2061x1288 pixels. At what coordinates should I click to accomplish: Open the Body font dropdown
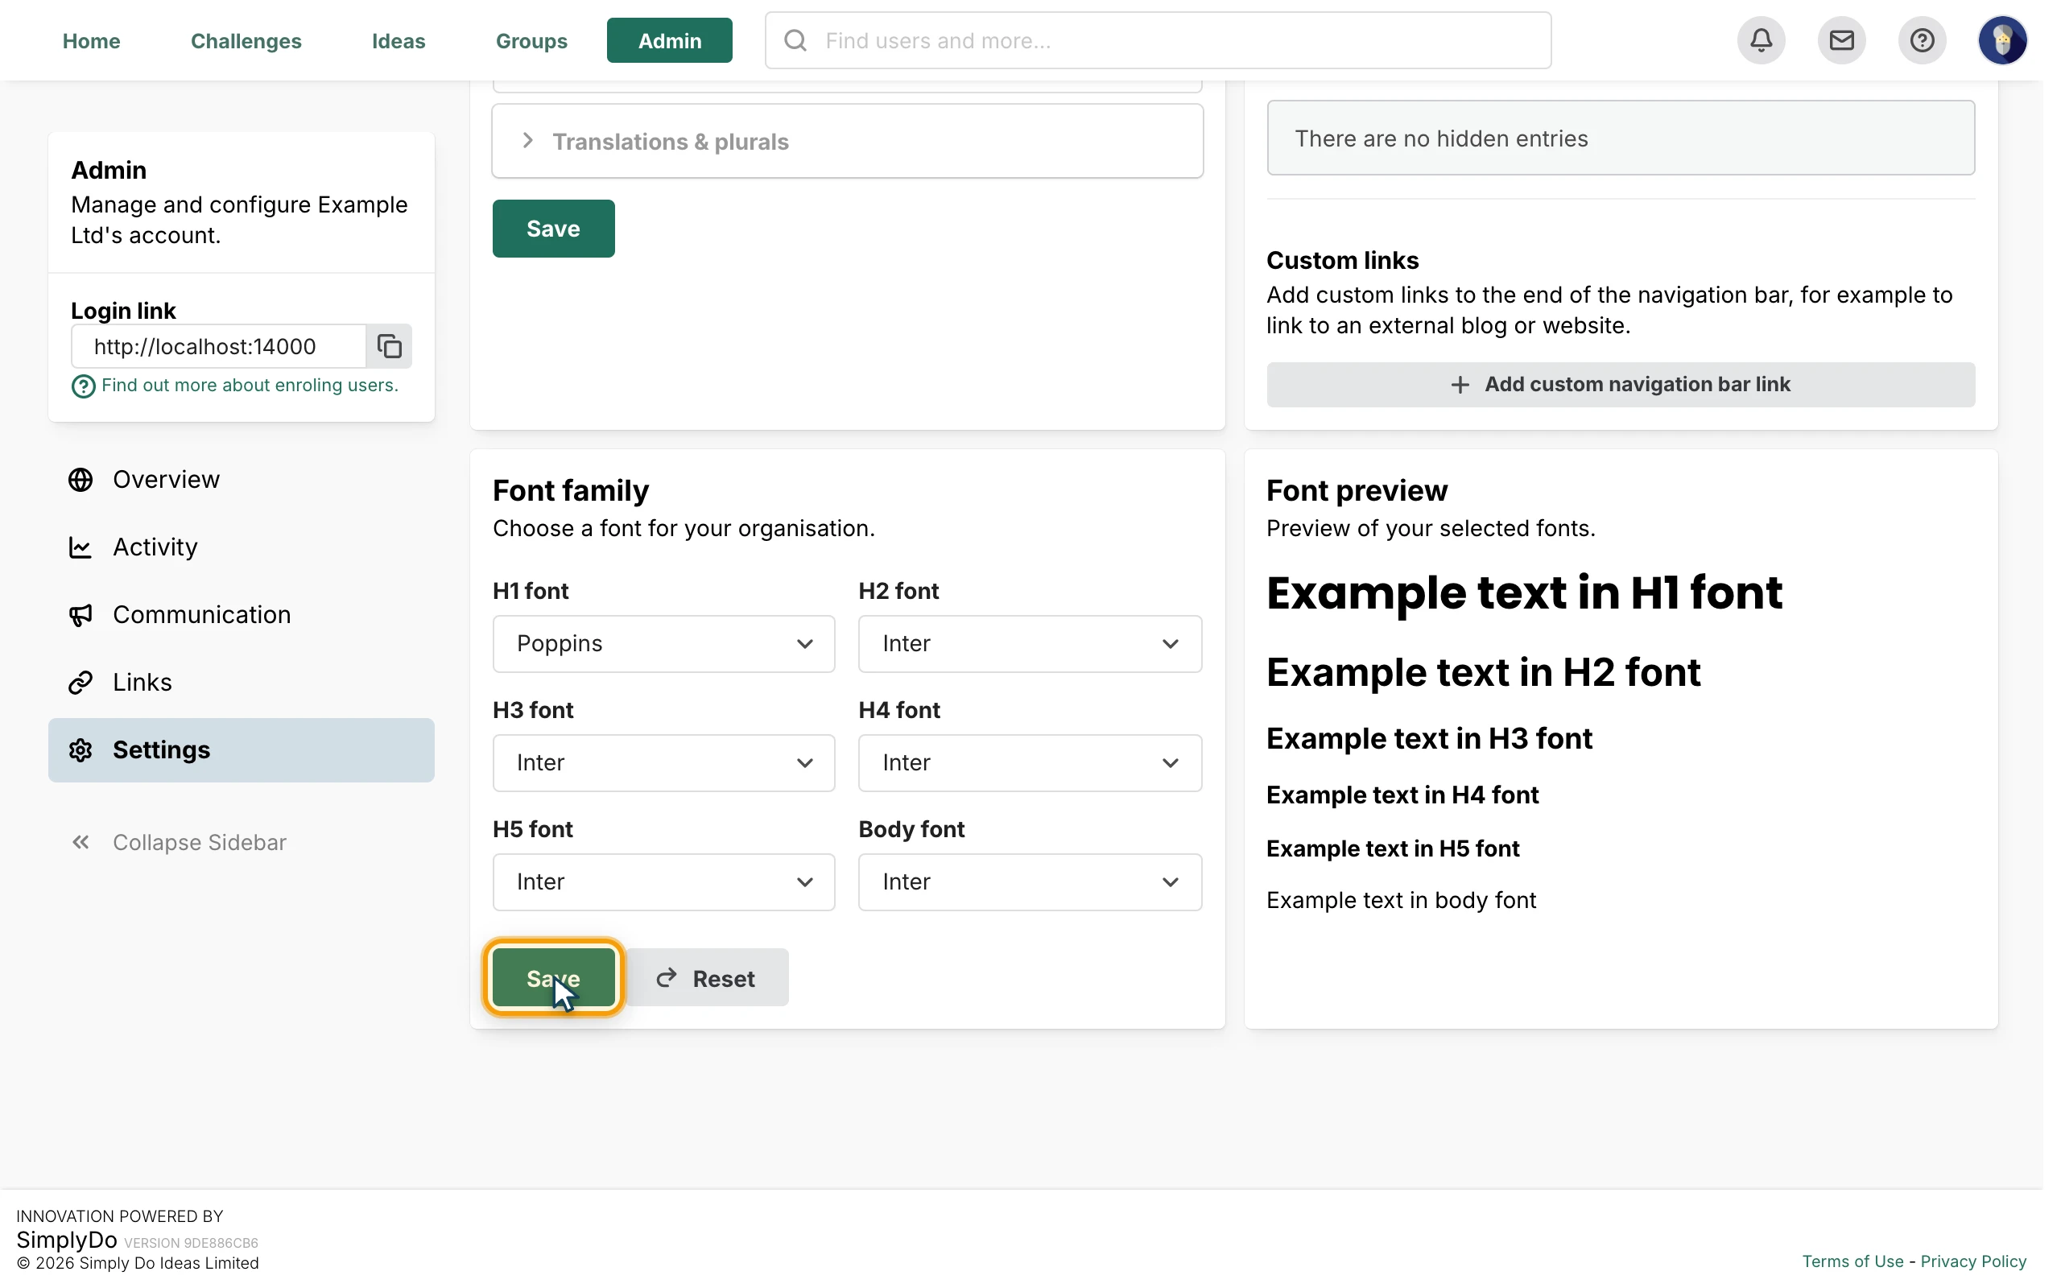[x=1030, y=882]
